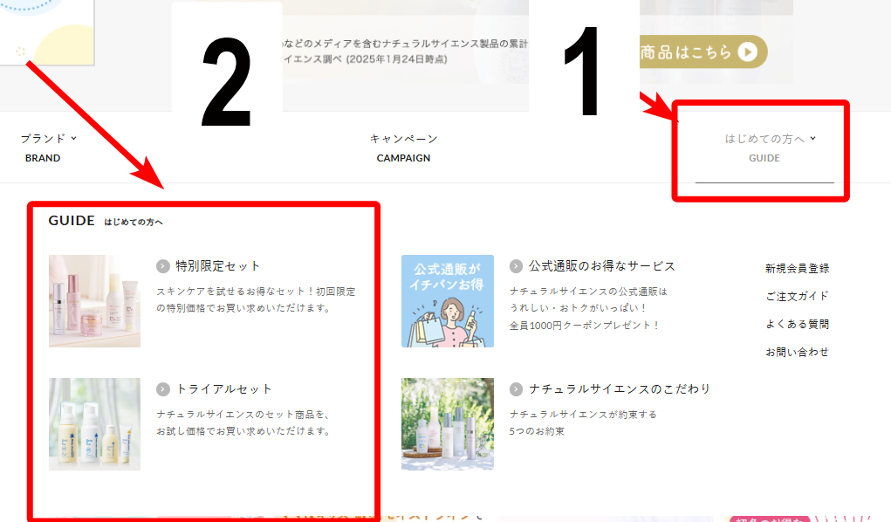The height and width of the screenshot is (522, 891).
Task: Expand the ブランド BRAND dropdown chevron
Action: point(74,138)
